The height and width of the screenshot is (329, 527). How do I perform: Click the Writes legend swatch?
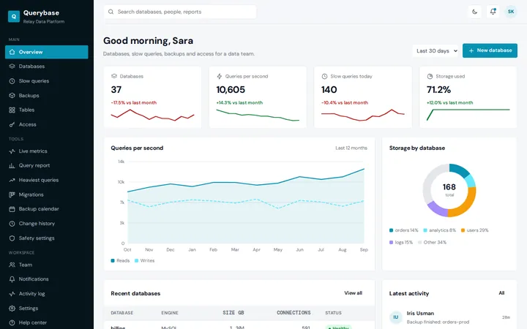[x=136, y=260]
